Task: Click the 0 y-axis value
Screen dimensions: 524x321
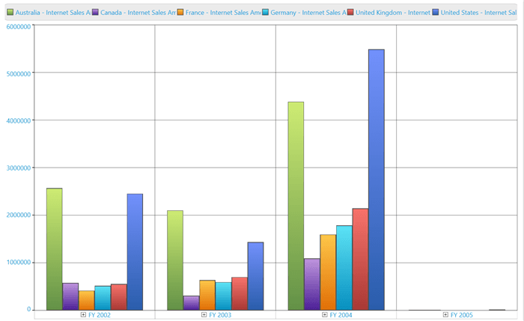Action: coord(29,309)
